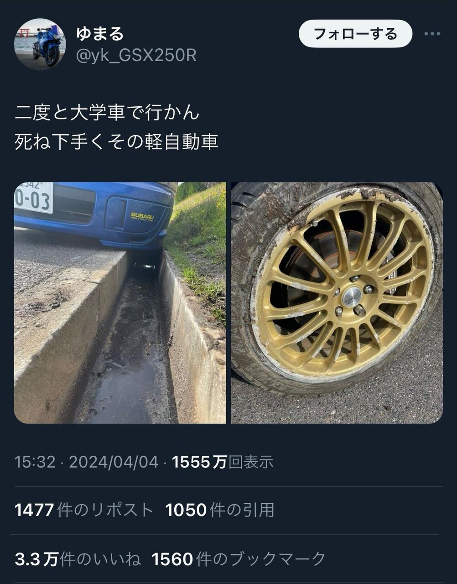The image size is (457, 584).
Task: Open the three-dot more options menu
Action: [x=432, y=34]
